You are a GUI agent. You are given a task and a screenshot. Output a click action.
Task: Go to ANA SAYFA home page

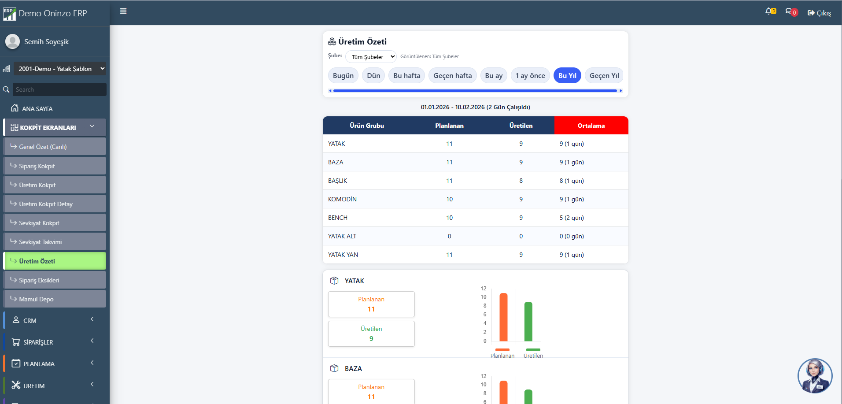point(37,108)
